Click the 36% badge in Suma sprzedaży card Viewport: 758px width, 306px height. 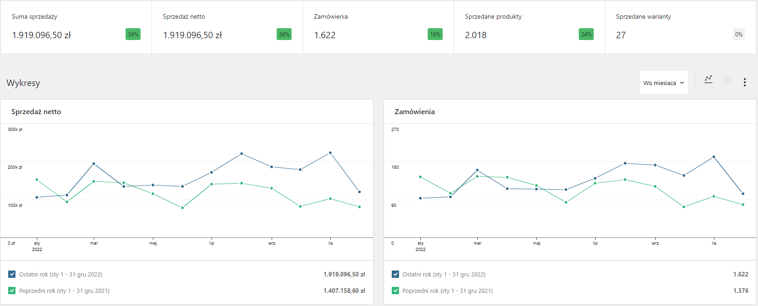[x=133, y=35]
